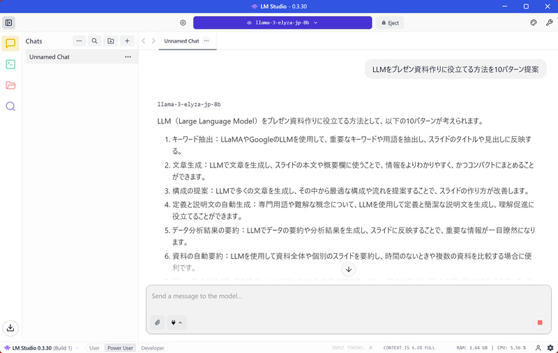Open integrations plug dropdown
The image size is (558, 353).
177,322
